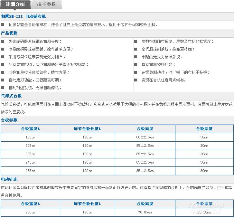Click the 78-85cm height cell
Image resolution: width=234 pixels, height=217 pixels.
tap(145, 212)
